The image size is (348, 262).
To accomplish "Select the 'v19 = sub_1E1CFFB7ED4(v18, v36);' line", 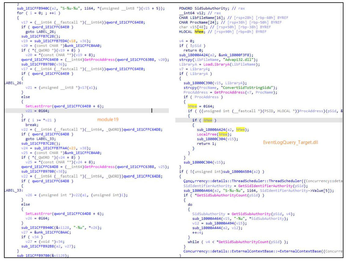I will click(56, 41).
